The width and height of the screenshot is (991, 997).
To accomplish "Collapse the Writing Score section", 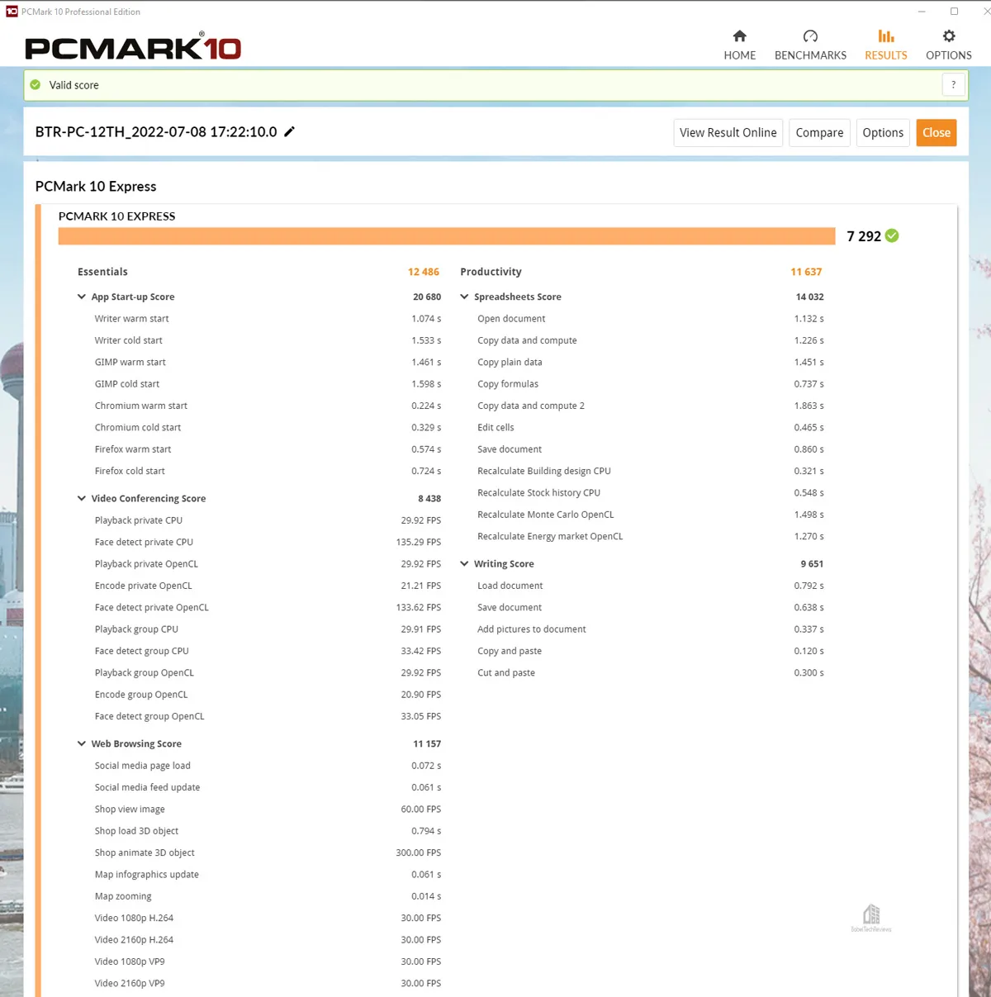I will point(464,563).
